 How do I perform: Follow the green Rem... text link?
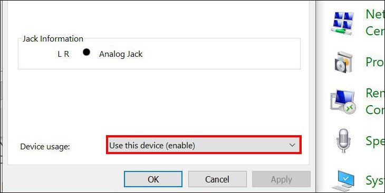[375, 101]
